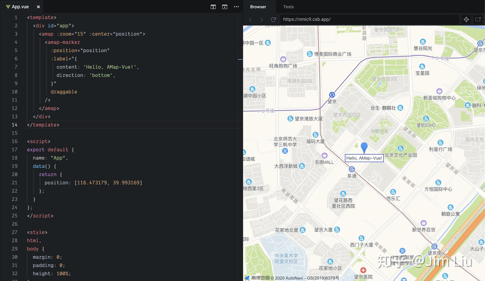Screen dimensions: 485x281
Task: Switch to the Tests tab
Action: click(x=288, y=7)
